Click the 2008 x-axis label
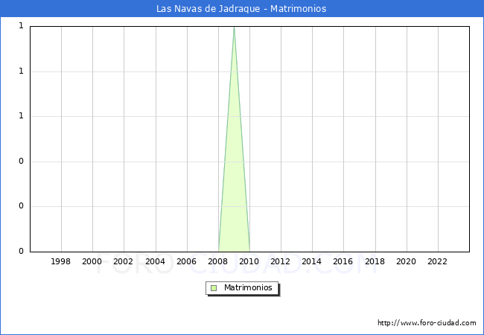The image size is (484, 335). [x=217, y=261]
